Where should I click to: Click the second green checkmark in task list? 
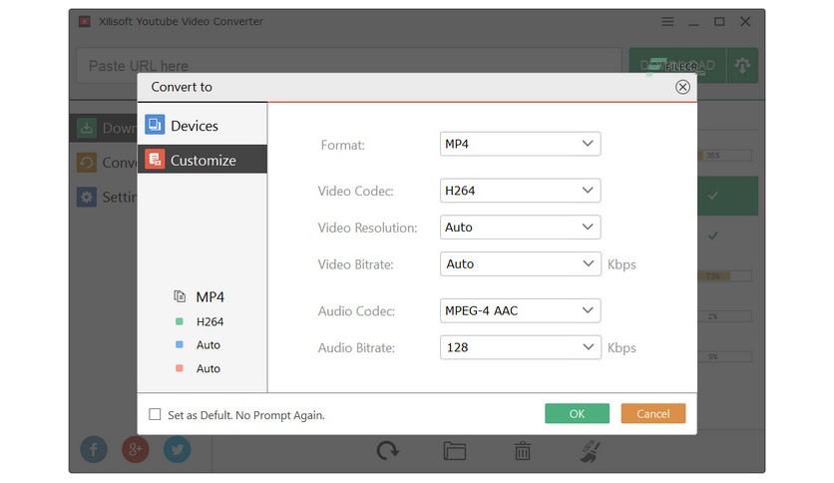(712, 236)
